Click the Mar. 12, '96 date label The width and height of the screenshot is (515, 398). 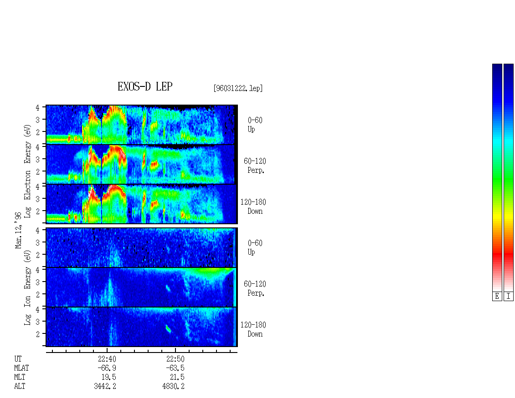18,231
